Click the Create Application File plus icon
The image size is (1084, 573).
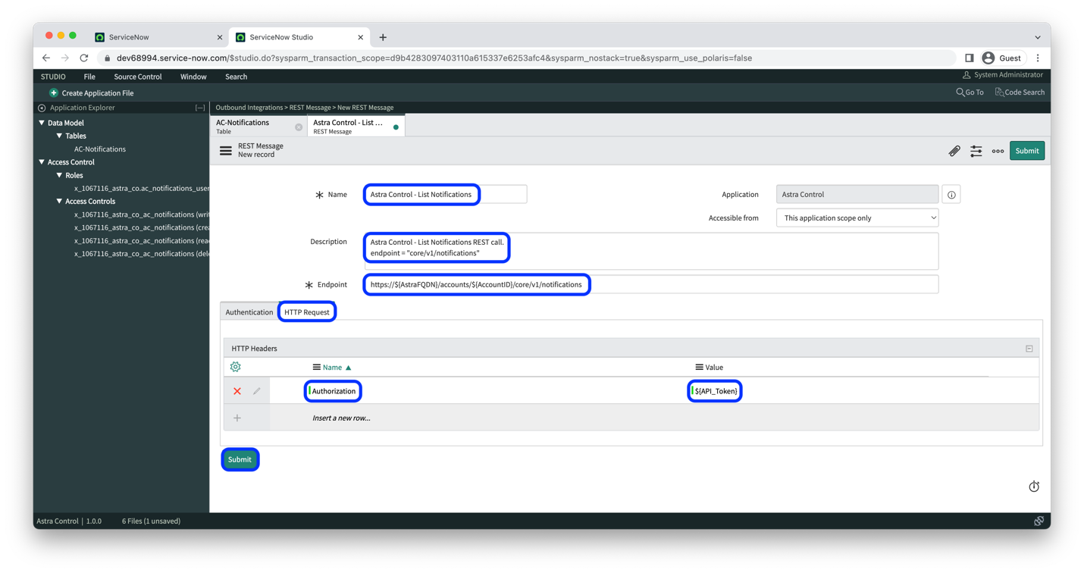coord(54,92)
